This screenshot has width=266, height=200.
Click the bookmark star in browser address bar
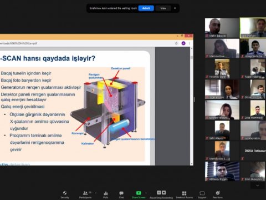click(x=176, y=43)
